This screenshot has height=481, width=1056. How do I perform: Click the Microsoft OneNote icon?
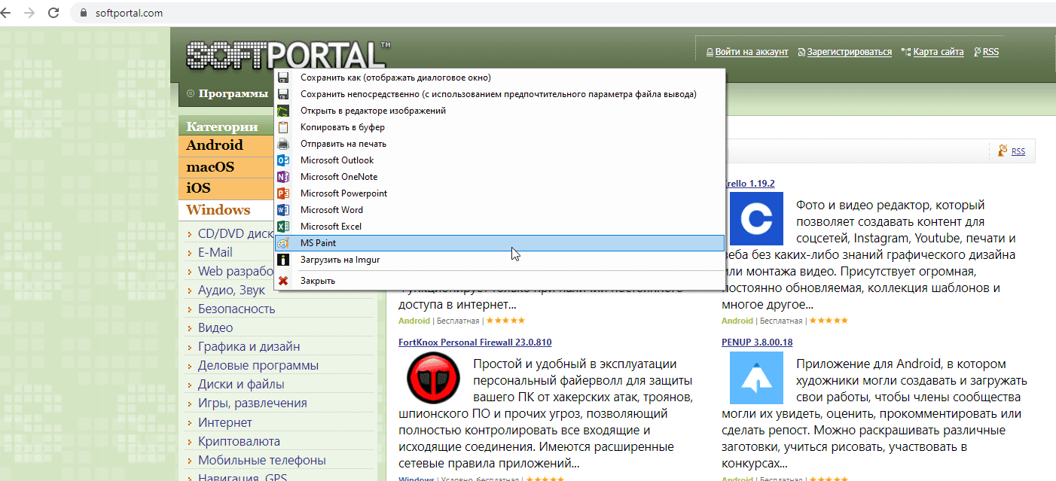[283, 177]
